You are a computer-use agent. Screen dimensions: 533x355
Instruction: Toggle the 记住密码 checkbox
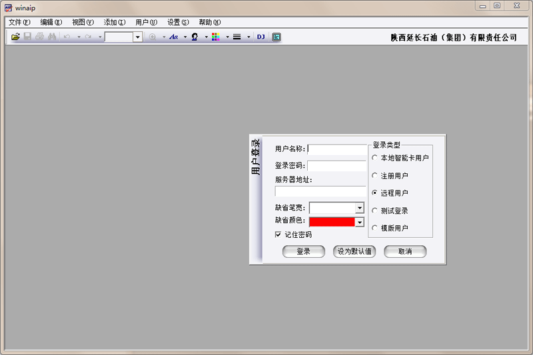[278, 234]
